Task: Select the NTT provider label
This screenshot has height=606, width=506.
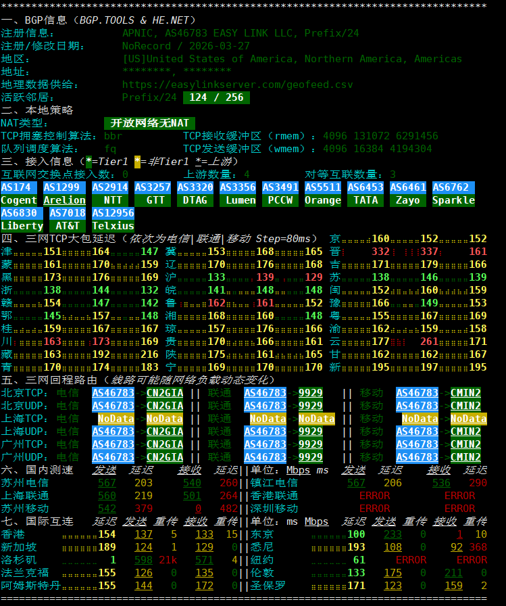Action: (x=110, y=200)
